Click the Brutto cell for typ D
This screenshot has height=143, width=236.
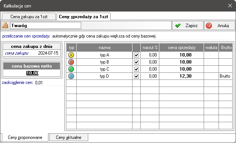tap(226, 76)
